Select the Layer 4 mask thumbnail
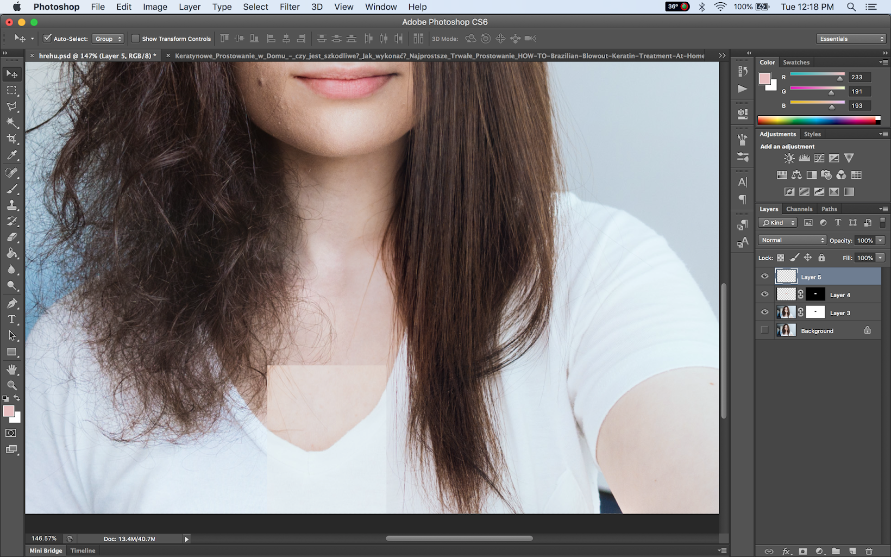The width and height of the screenshot is (891, 557). point(815,295)
